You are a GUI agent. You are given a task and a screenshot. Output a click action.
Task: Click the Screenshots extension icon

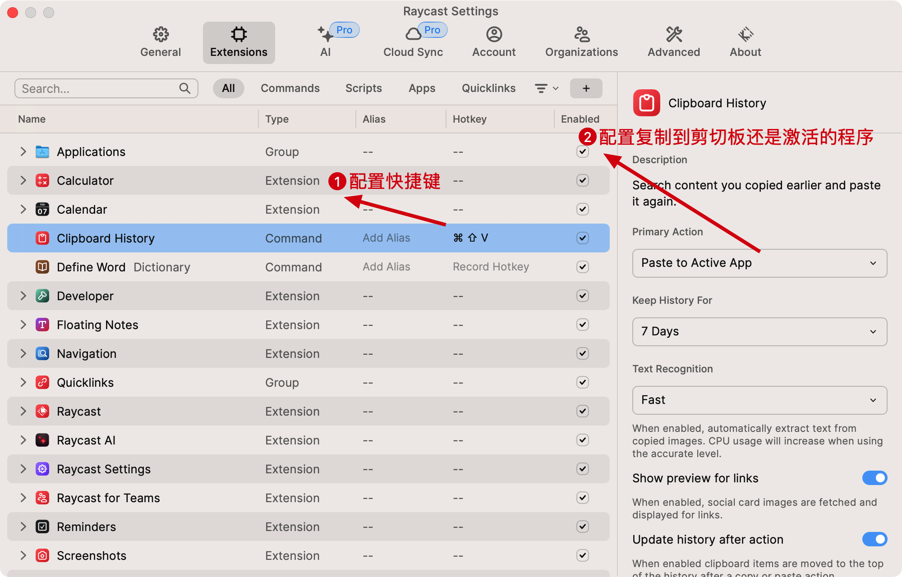pos(42,556)
